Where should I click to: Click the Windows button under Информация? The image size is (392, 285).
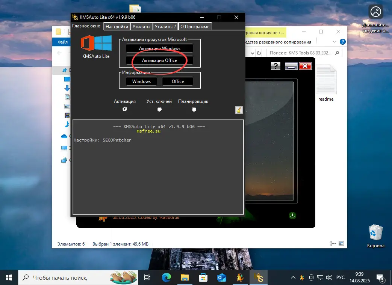(141, 81)
